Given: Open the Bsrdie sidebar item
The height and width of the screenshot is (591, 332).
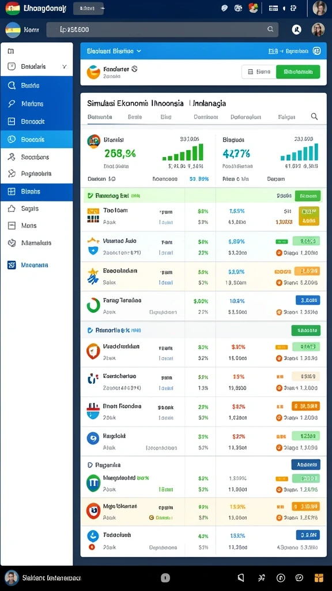Looking at the screenshot, I should [36, 85].
